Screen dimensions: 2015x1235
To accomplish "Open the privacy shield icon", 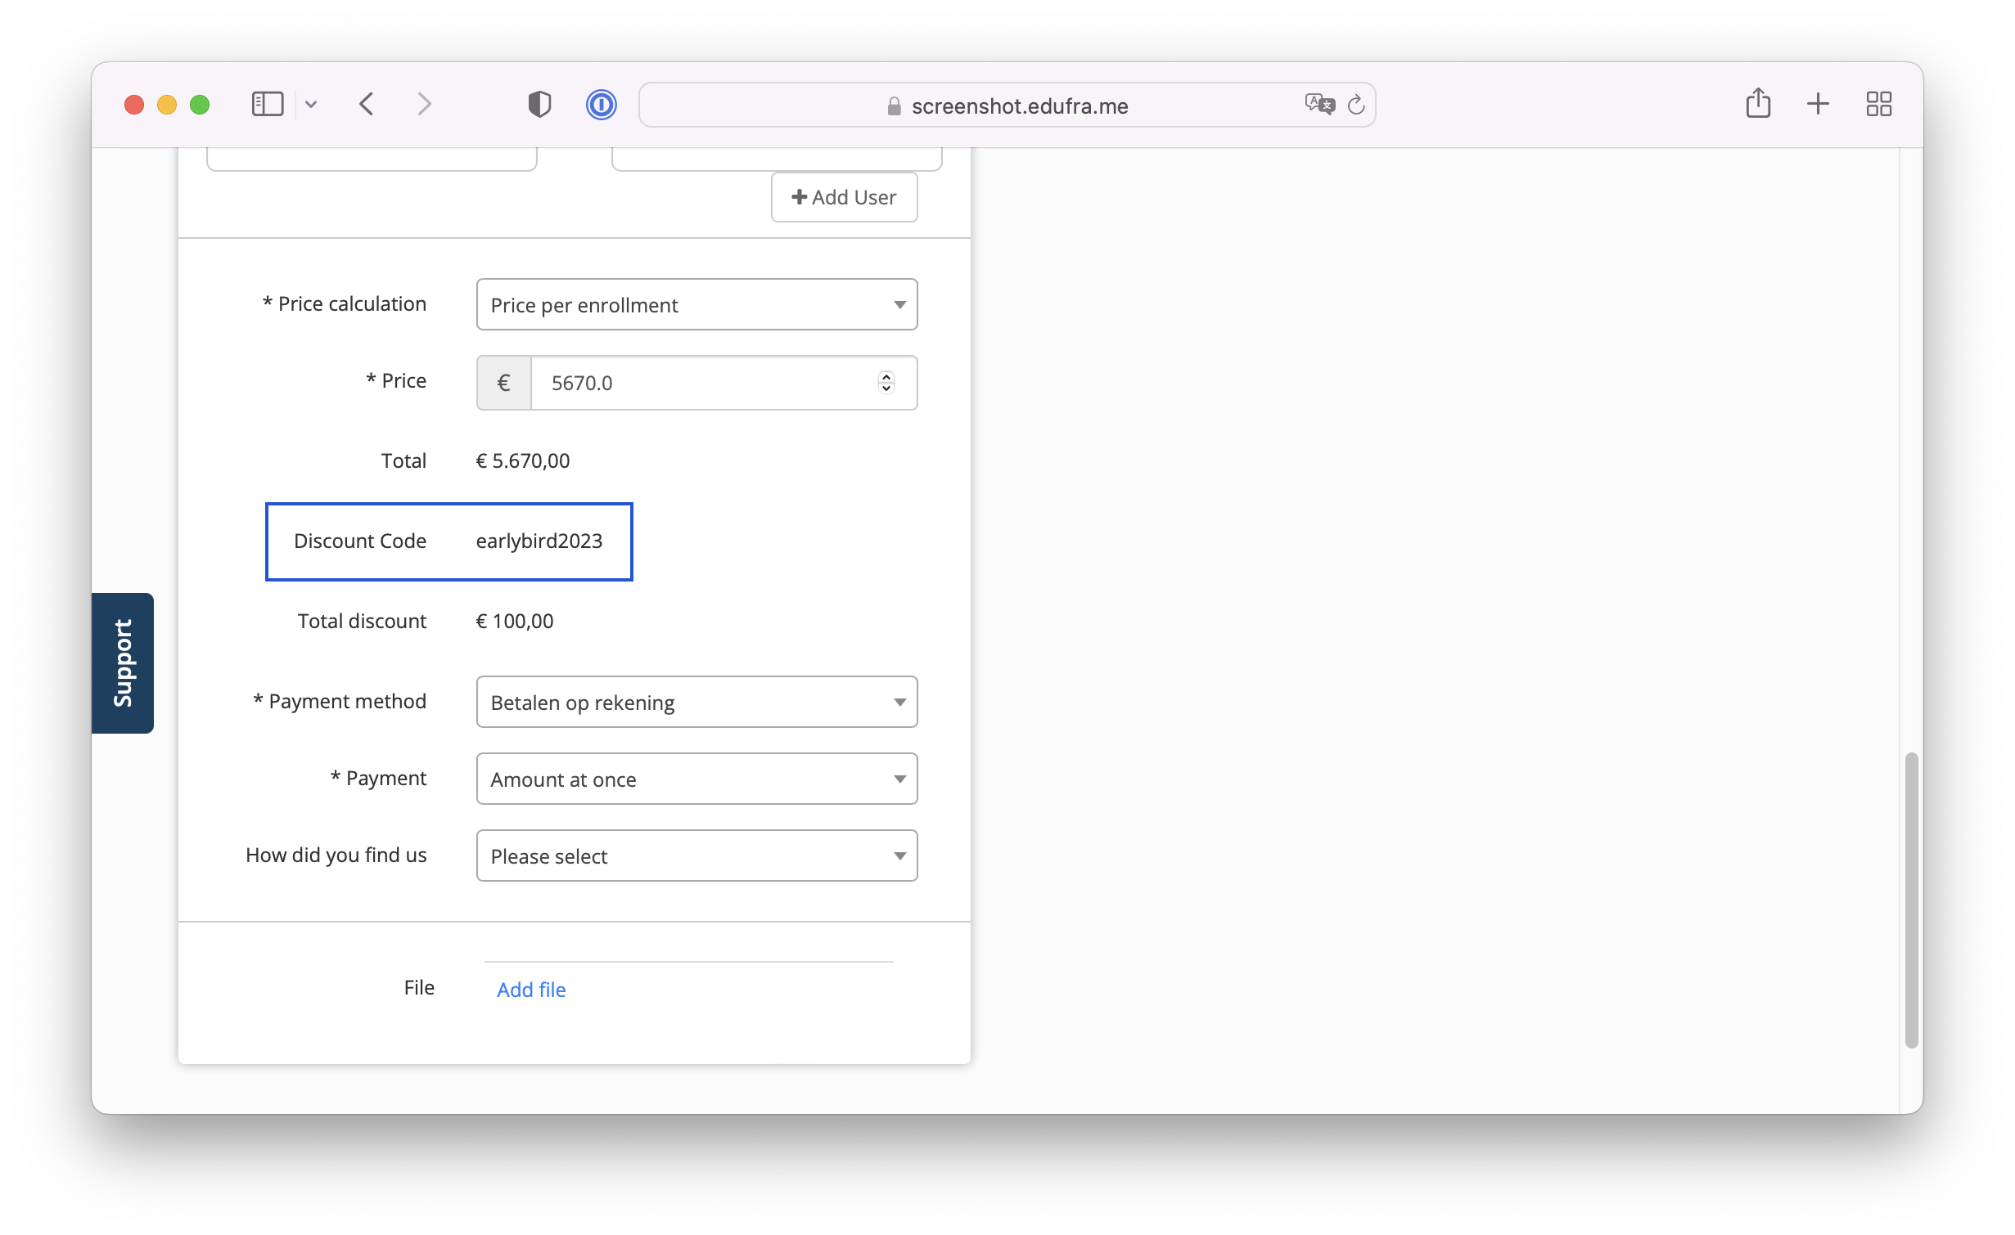I will [539, 104].
